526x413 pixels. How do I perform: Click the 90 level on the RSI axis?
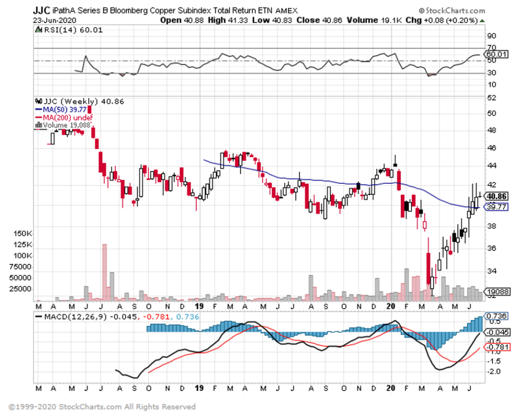(x=492, y=36)
